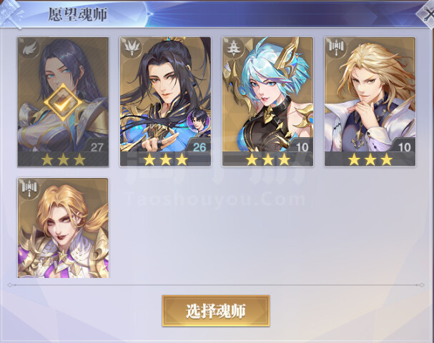Choose the blonde woman card in the second row
The width and height of the screenshot is (434, 343).
(x=63, y=228)
